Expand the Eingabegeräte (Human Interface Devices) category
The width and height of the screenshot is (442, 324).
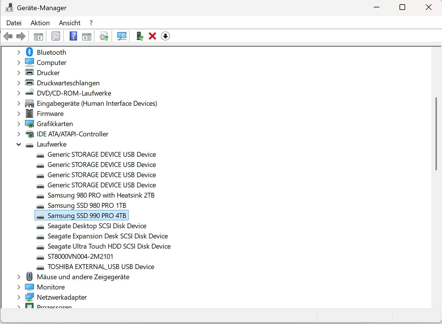(19, 103)
